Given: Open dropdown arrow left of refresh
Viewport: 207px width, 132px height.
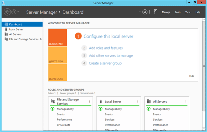Looking at the screenshot, I should pos(140,12).
